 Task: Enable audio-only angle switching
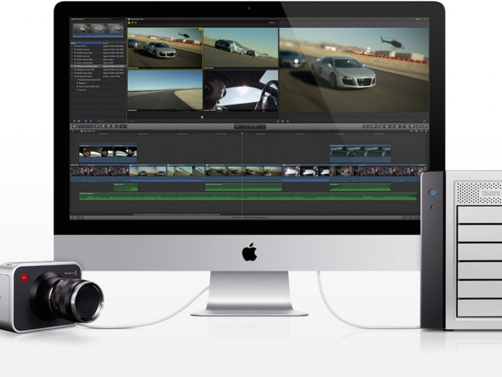tap(136, 22)
